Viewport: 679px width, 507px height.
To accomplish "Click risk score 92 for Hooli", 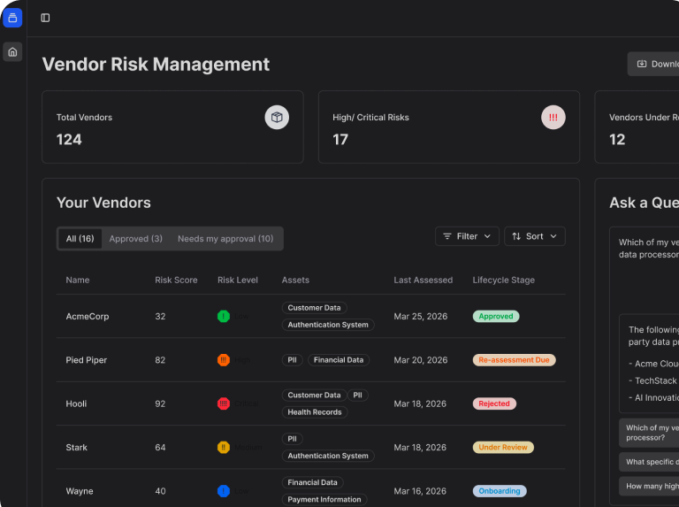I will (x=160, y=403).
